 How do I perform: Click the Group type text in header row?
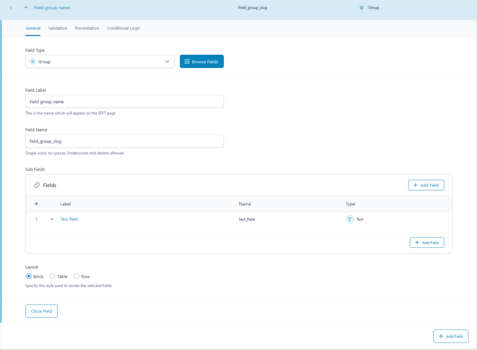pyautogui.click(x=374, y=7)
